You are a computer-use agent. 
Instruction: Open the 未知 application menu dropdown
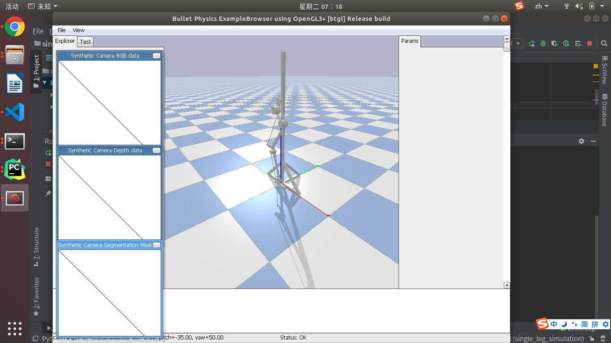click(43, 6)
